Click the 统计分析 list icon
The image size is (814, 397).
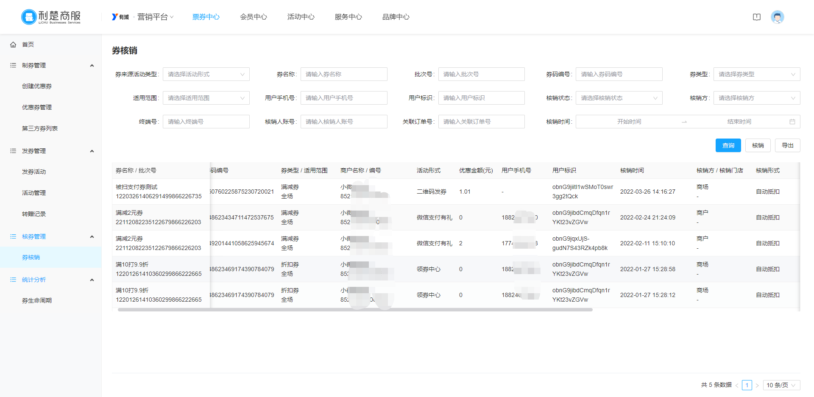click(x=13, y=280)
